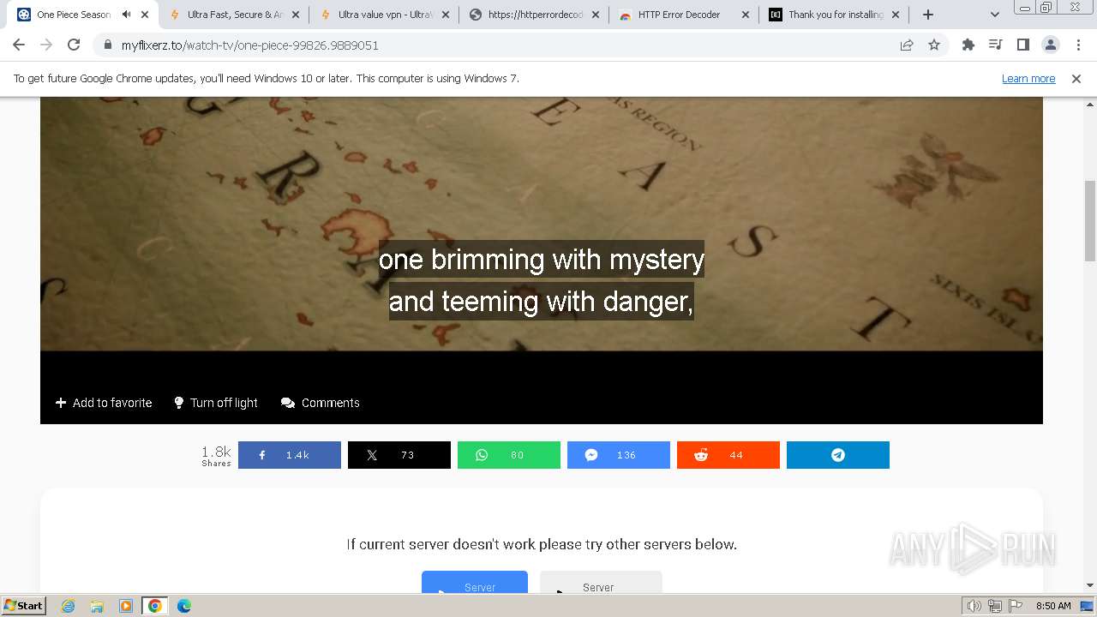The width and height of the screenshot is (1097, 617).
Task: Share on WhatsApp button showing 80
Action: [509, 455]
